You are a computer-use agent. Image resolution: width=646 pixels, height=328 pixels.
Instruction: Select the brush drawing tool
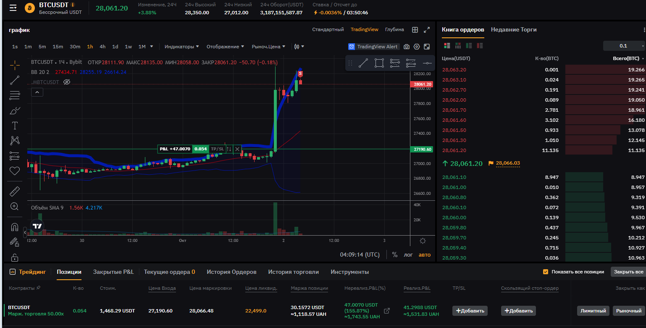[x=15, y=110]
